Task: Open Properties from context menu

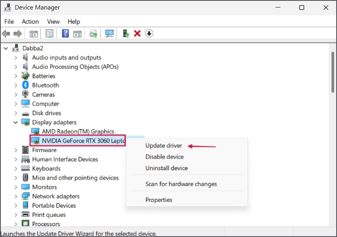Action: pos(159,200)
